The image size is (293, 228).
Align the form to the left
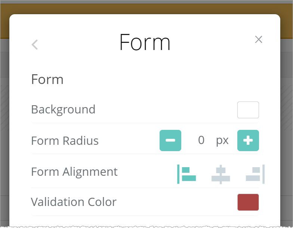(x=186, y=174)
